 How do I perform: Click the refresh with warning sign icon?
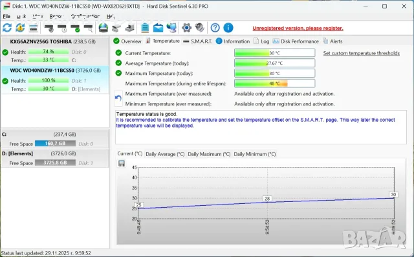point(20,28)
